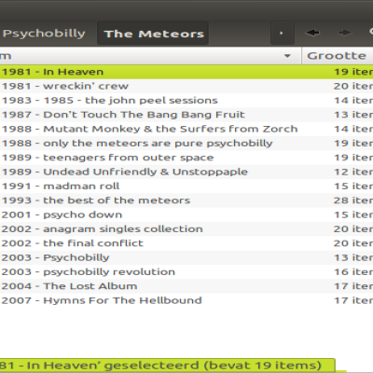The height and width of the screenshot is (373, 373).
Task: Expand the path bar with the small arrow button
Action: (x=283, y=33)
